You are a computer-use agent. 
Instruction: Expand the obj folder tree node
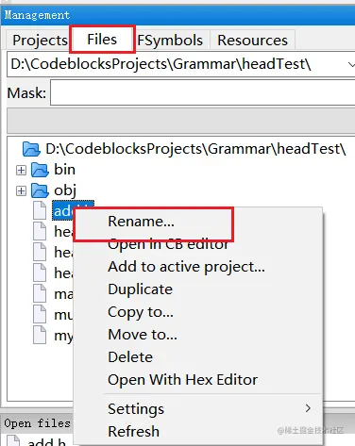(x=21, y=190)
